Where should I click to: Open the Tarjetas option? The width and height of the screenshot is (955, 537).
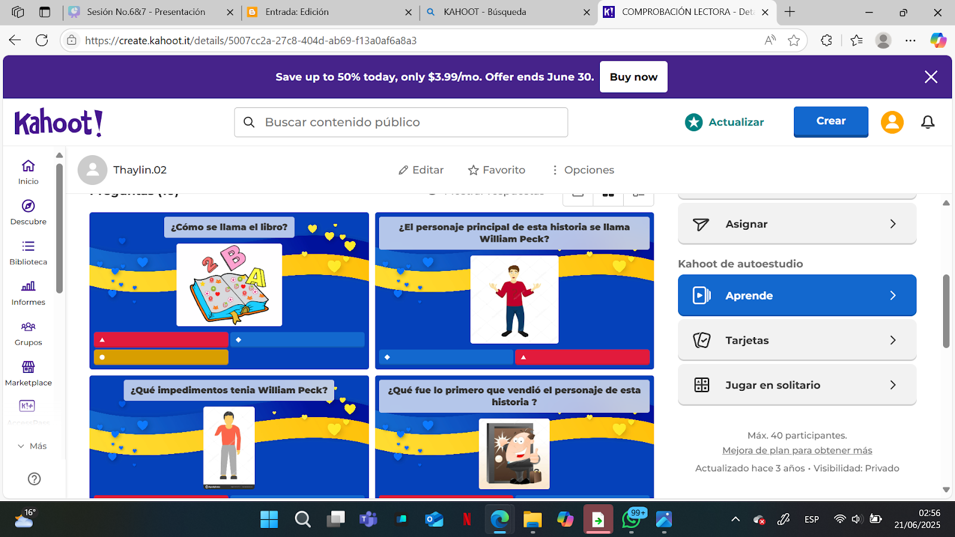point(797,340)
